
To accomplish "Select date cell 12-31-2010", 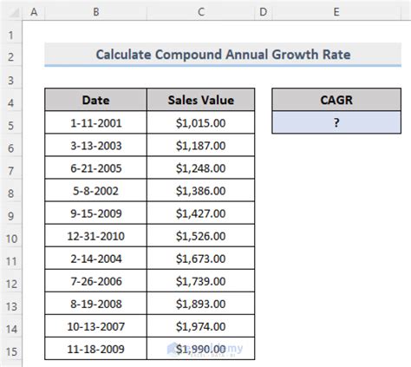I will (96, 236).
